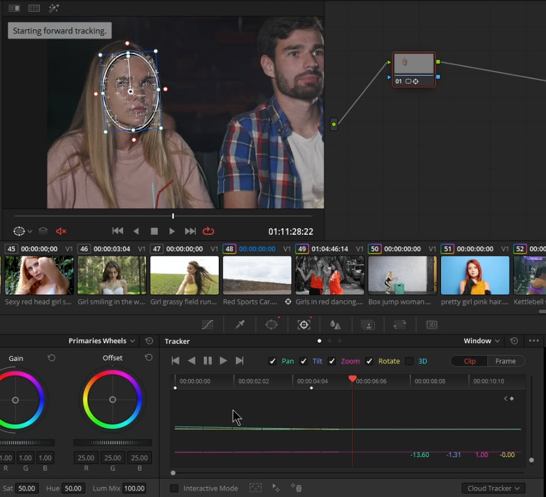546x497 pixels.
Task: Click the Hue value field
Action: pyautogui.click(x=73, y=488)
